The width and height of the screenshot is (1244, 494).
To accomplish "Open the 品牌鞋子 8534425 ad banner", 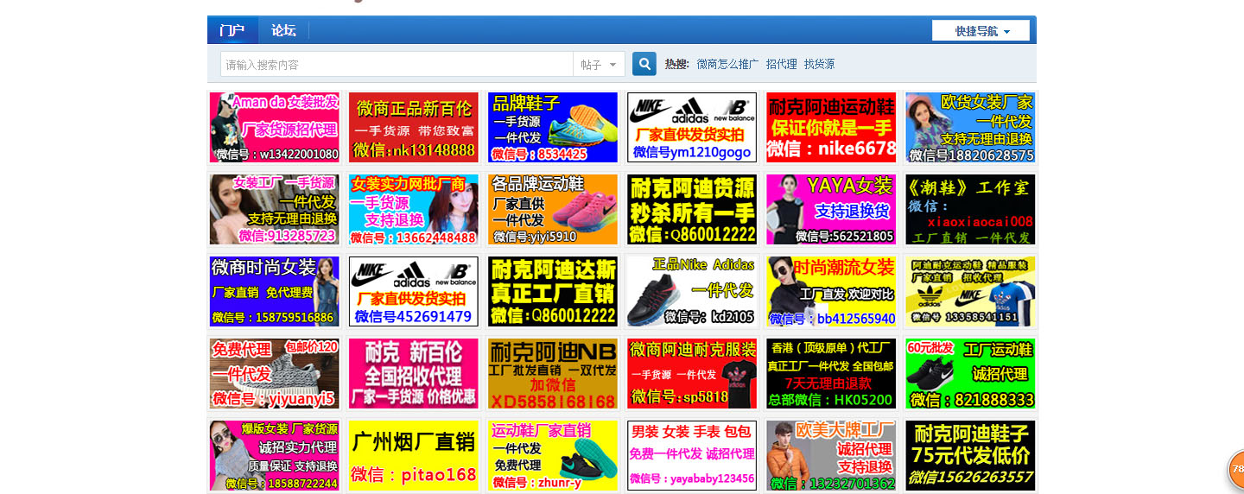I will 553,128.
